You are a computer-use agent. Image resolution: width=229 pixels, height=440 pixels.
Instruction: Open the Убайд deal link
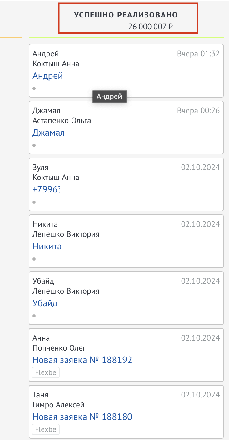click(x=45, y=303)
